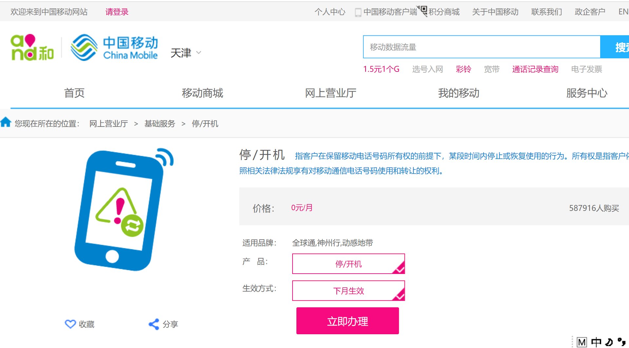Screen dimensions: 629x348
Task: Open the 移动商城 nav tab
Action: (202, 93)
